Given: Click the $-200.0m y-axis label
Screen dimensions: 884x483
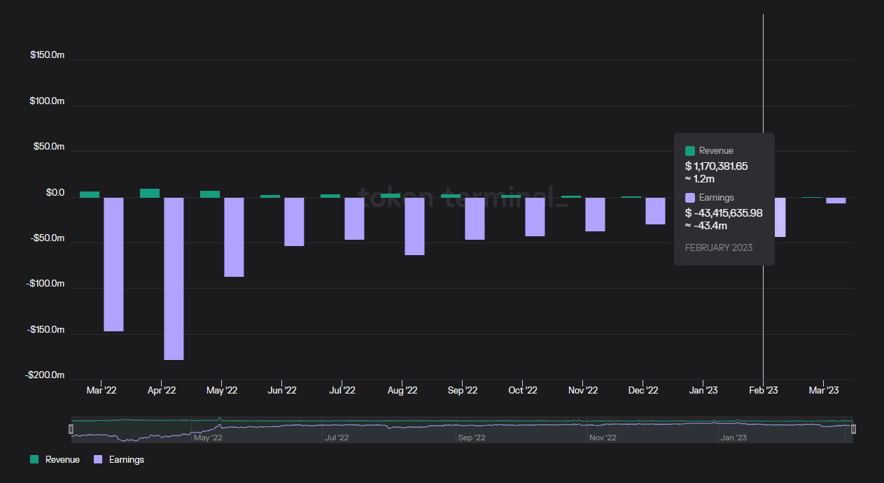Looking at the screenshot, I should click(x=45, y=375).
